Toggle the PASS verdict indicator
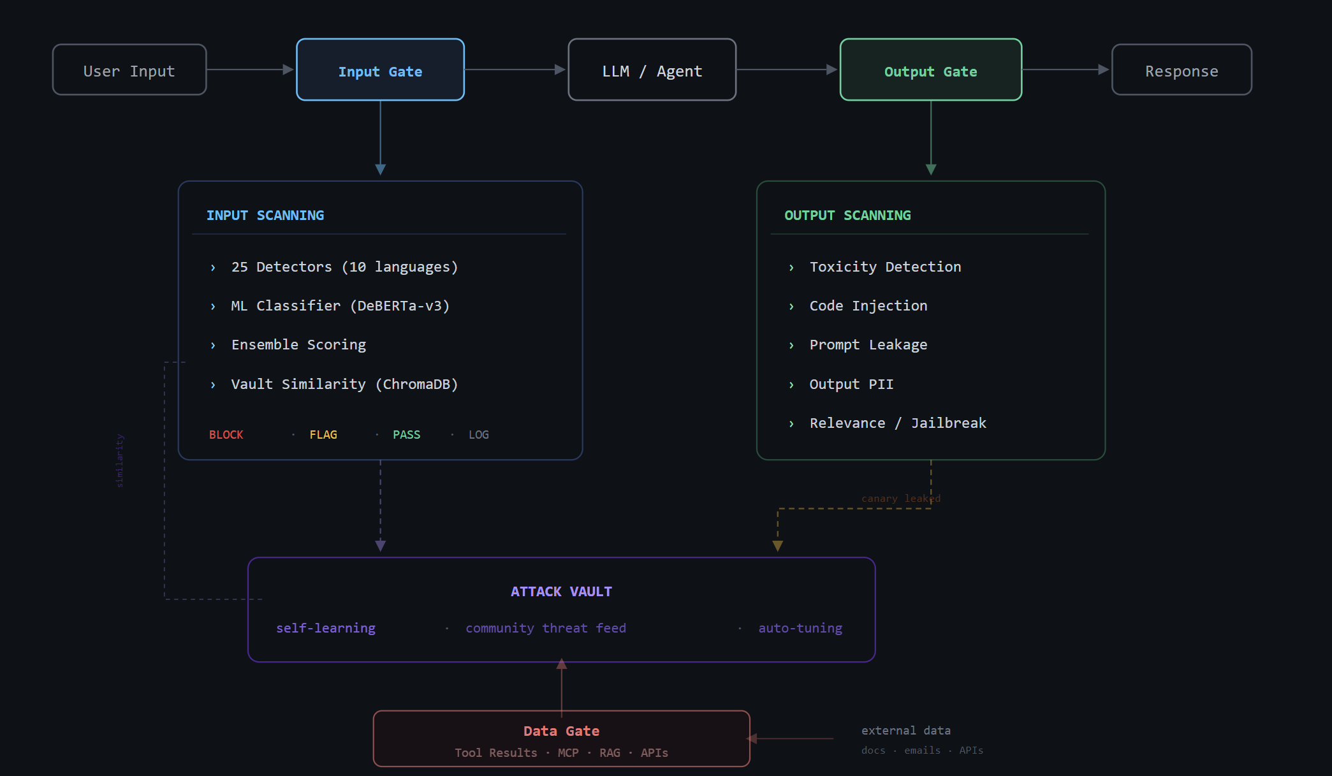The width and height of the screenshot is (1332, 776). click(x=407, y=434)
